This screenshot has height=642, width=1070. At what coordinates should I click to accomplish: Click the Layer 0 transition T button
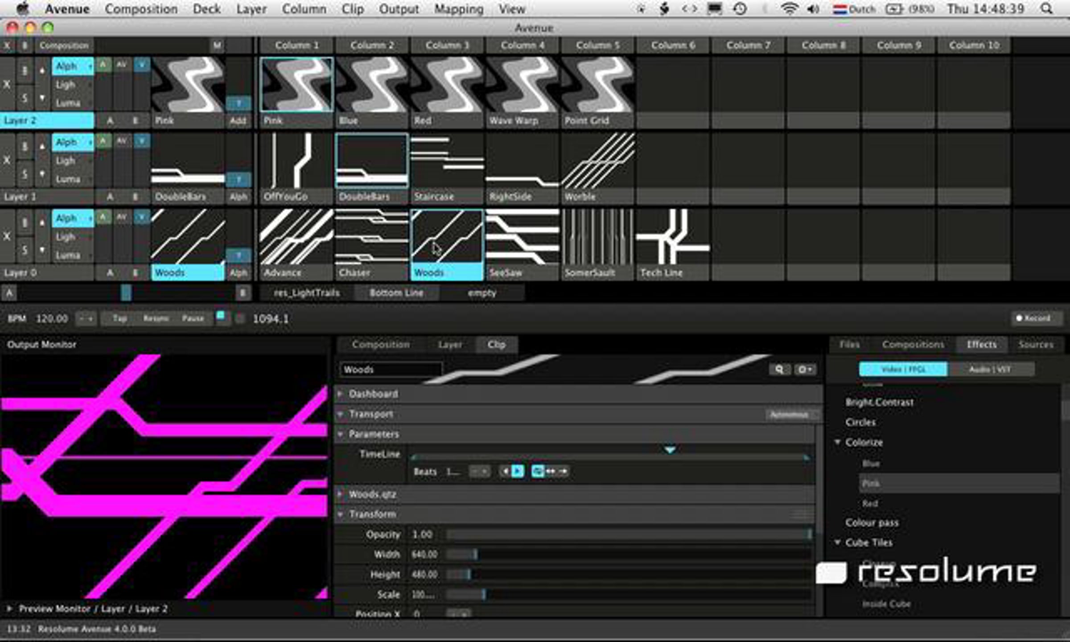coord(239,255)
